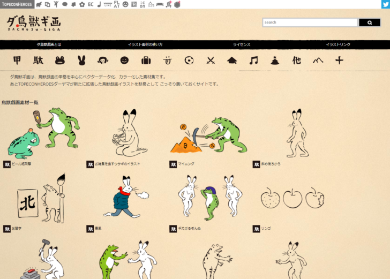Click the LINE wave icon in the top bar
The image size is (390, 279).
click(108, 4)
